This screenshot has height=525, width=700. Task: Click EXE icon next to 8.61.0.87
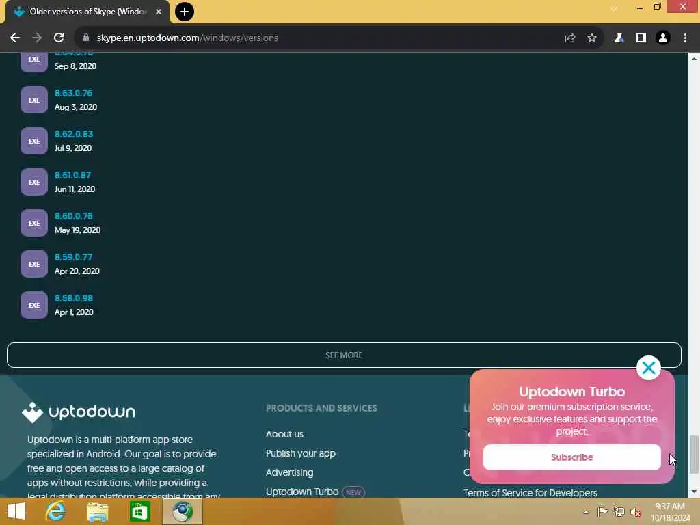[x=34, y=182]
